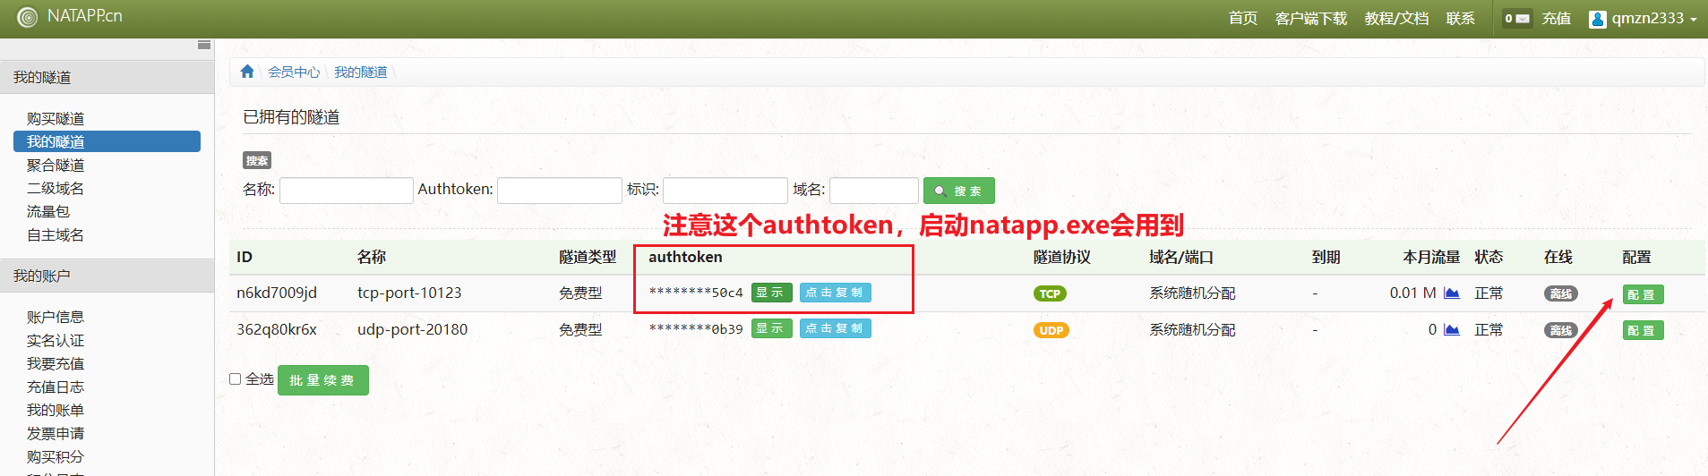Focus the 标识 search input
1708x476 pixels.
(x=725, y=191)
